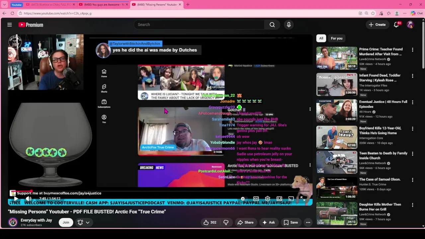
Task: Enter fullscreen mode in the player
Action: (x=302, y=199)
